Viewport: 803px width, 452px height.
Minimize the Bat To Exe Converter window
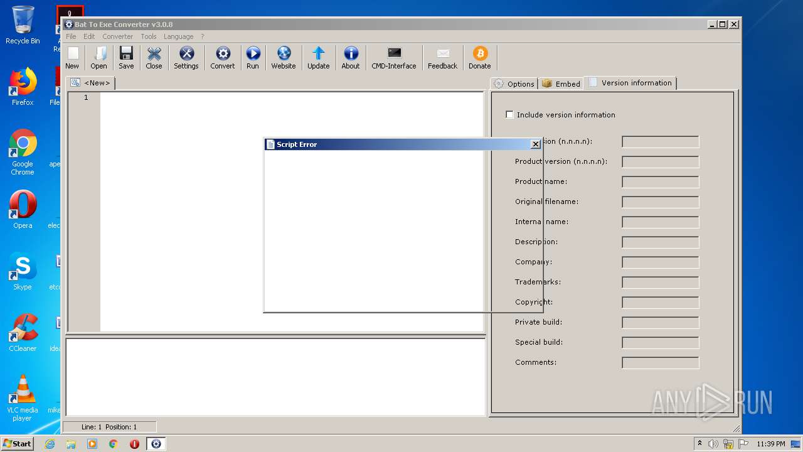(x=713, y=24)
